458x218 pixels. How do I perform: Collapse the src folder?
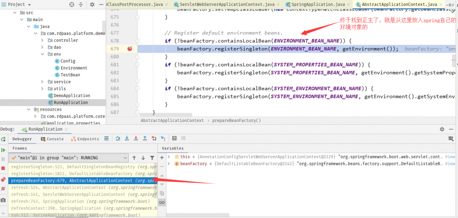coord(15,13)
